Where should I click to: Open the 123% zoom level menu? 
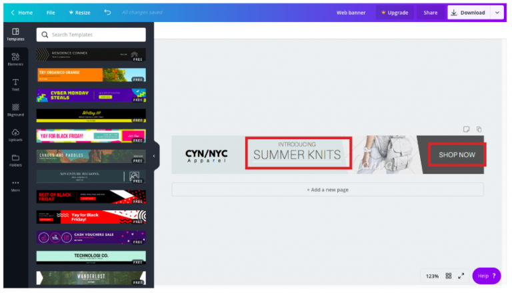(432, 276)
